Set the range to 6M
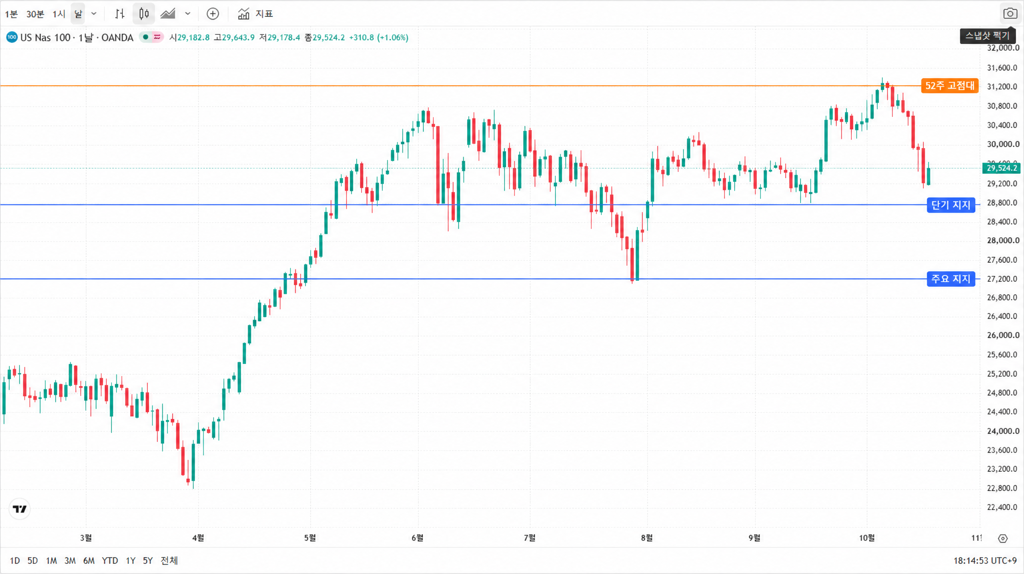Image resolution: width=1024 pixels, height=574 pixels. point(89,561)
